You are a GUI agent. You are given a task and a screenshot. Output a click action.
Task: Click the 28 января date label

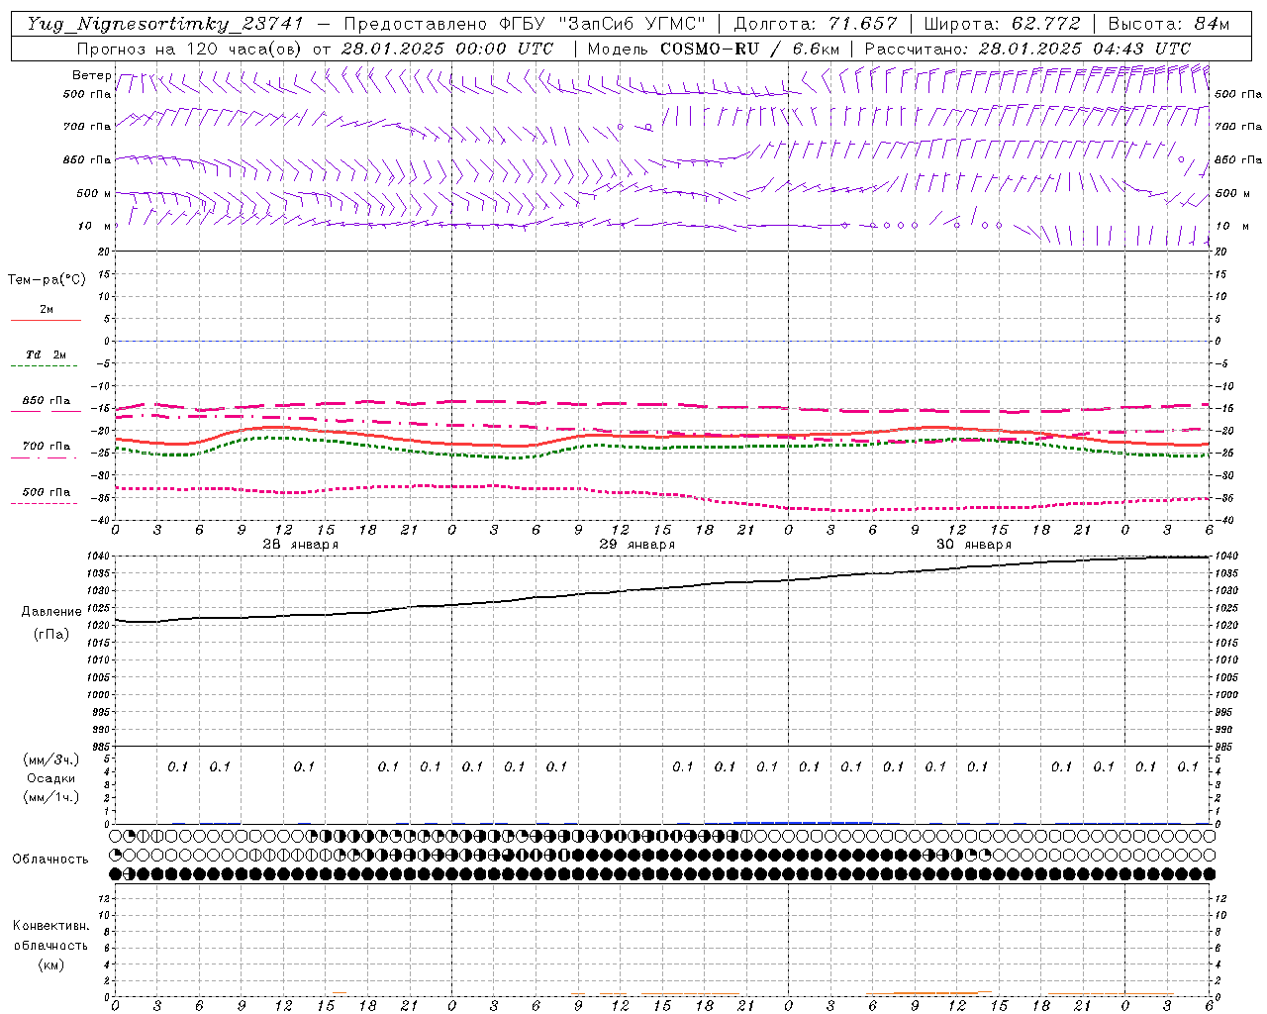point(300,545)
